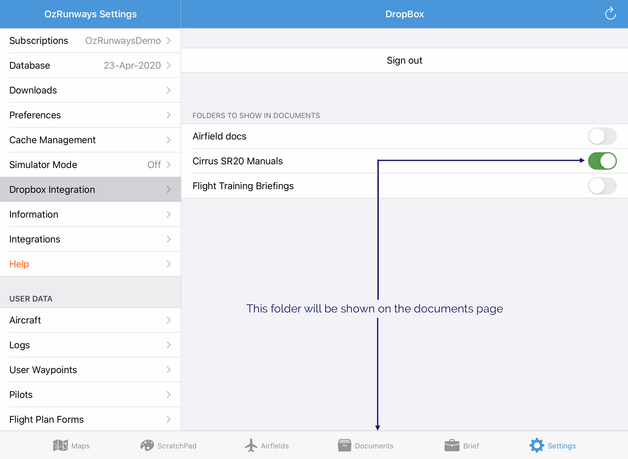This screenshot has width=628, height=459.
Task: Expand Cache Management options
Action: (169, 140)
